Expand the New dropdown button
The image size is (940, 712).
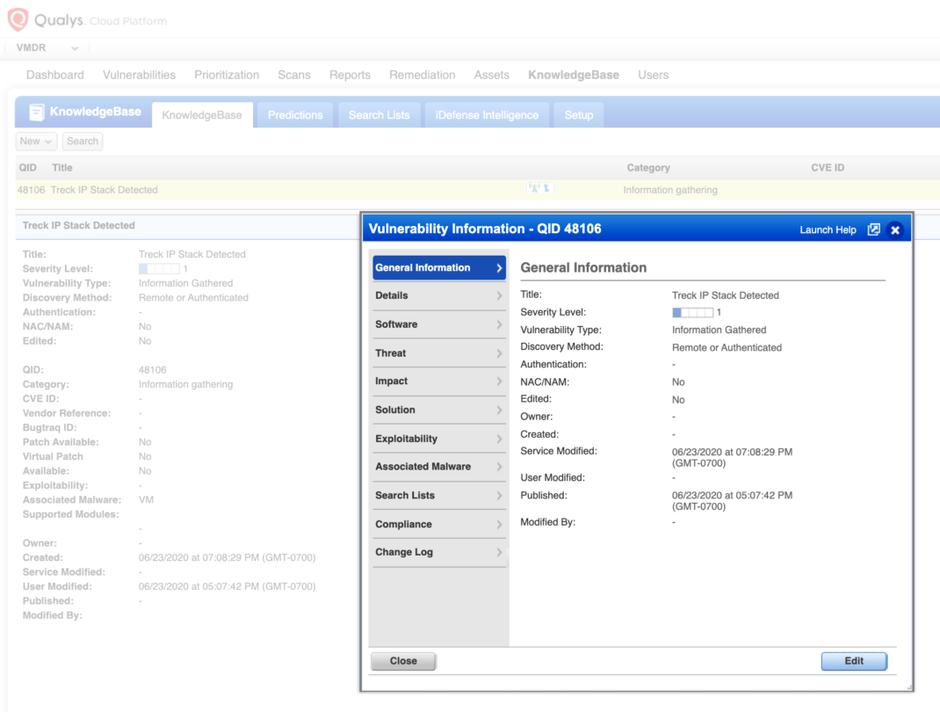[x=36, y=141]
